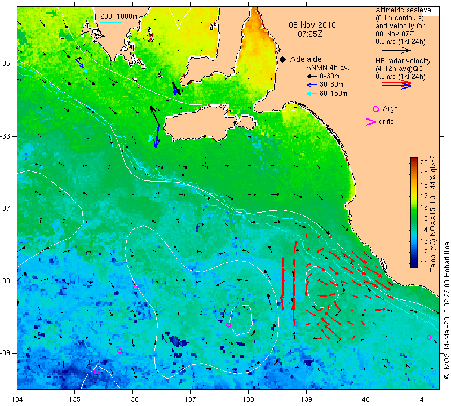This screenshot has width=451, height=406.
Task: Click the 16 label on temperature scale
Action: pyautogui.click(x=424, y=207)
